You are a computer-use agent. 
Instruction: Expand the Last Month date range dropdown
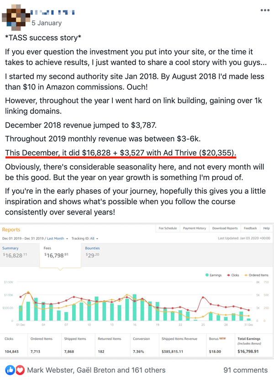click(x=58, y=238)
